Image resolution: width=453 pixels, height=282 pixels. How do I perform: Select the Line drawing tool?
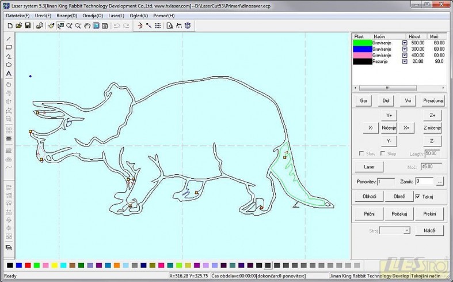point(9,39)
